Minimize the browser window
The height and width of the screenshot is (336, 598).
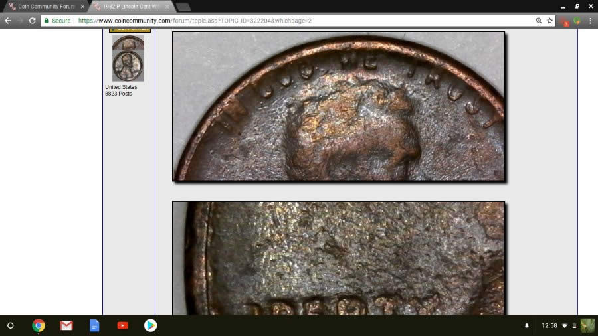point(563,7)
